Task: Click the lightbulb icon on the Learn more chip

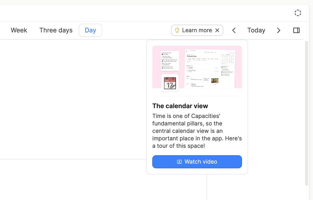Action: pos(177,30)
